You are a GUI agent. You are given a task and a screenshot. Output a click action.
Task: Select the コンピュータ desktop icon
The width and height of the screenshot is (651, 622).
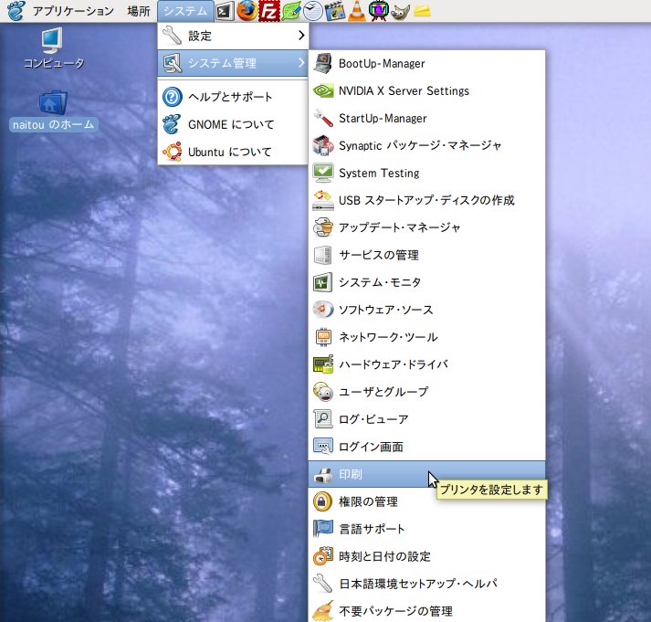click(x=53, y=48)
